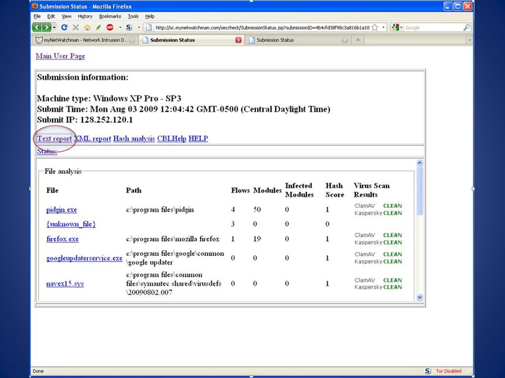Go forward with the green forward arrow
The width and height of the screenshot is (505, 378).
[x=47, y=27]
